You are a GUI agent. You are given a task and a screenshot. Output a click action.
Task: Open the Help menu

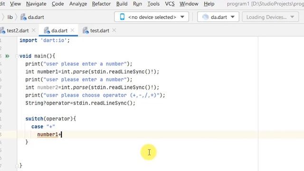tap(209, 4)
